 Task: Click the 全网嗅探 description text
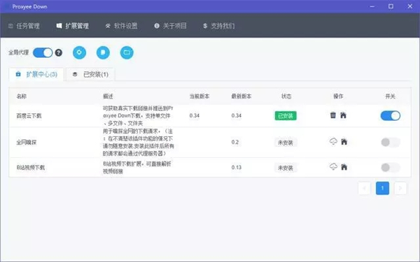click(139, 143)
